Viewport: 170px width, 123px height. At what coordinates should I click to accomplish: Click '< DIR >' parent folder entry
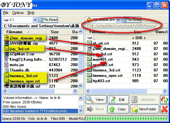139,38
